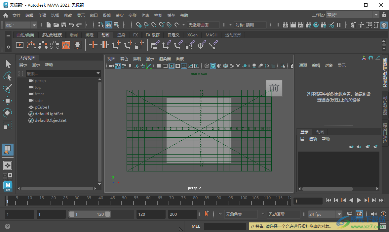Toggle use all lights bulb icon
Viewport: 389px width, 232px height.
click(238, 66)
